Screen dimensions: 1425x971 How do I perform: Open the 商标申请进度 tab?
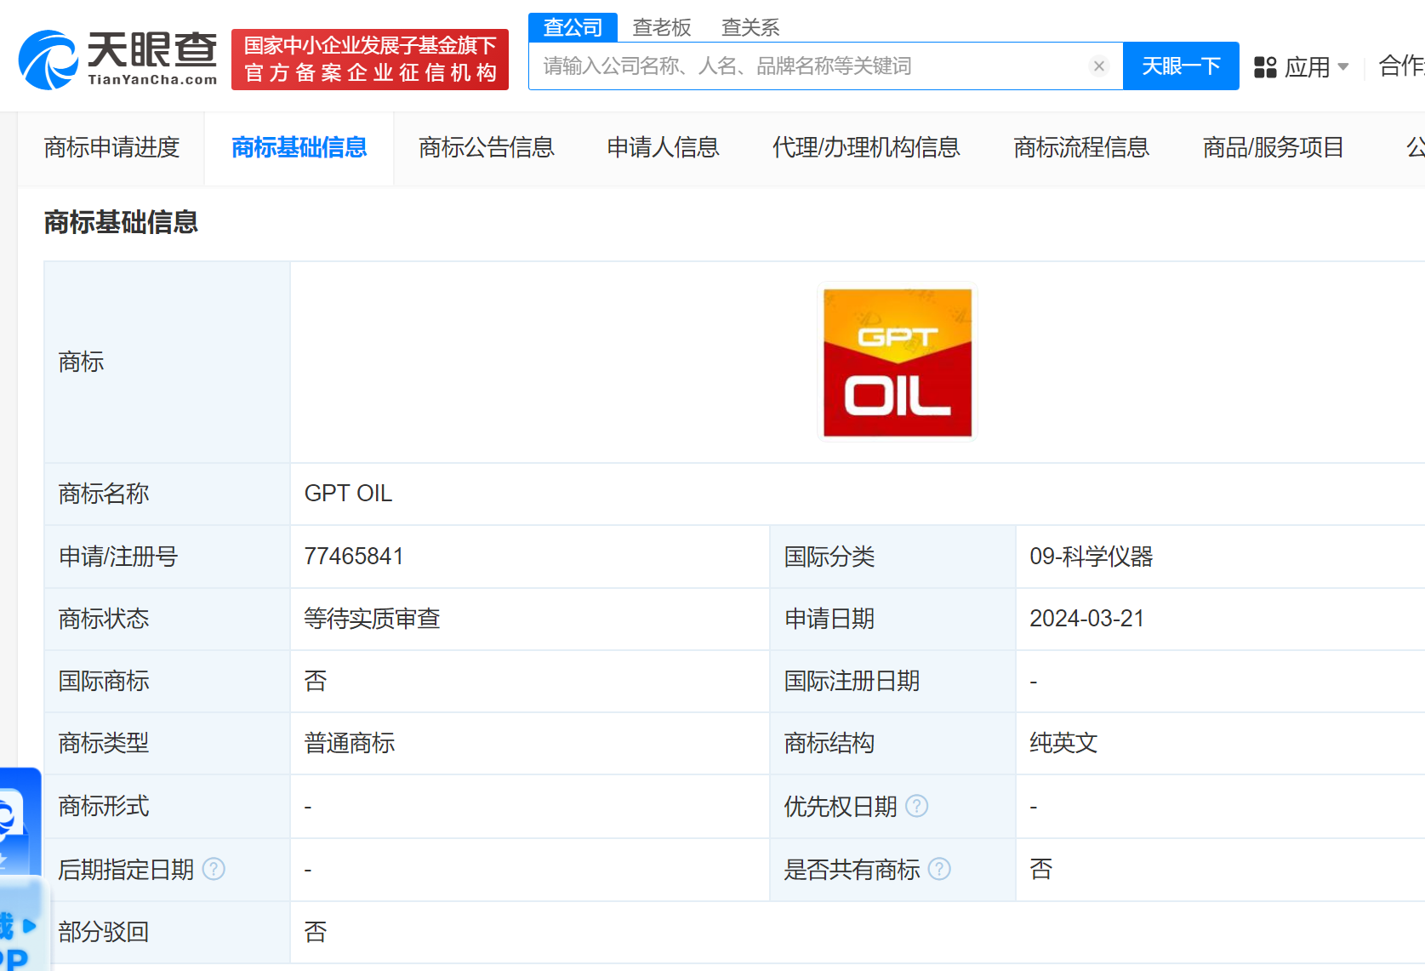111,148
